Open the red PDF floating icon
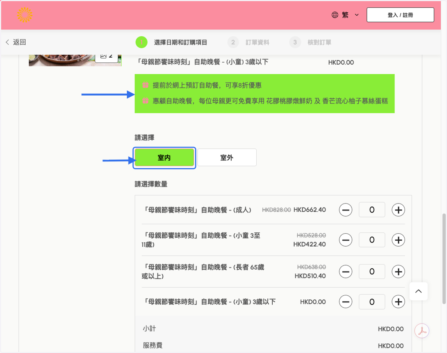This screenshot has height=353, width=447. [422, 331]
